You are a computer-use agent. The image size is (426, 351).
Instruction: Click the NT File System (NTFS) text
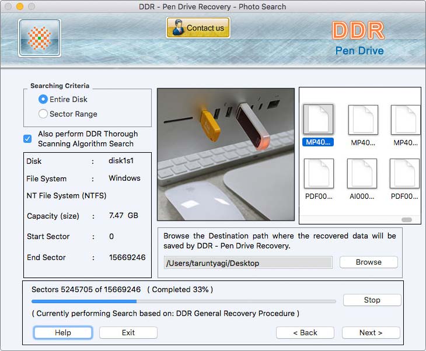(x=67, y=196)
